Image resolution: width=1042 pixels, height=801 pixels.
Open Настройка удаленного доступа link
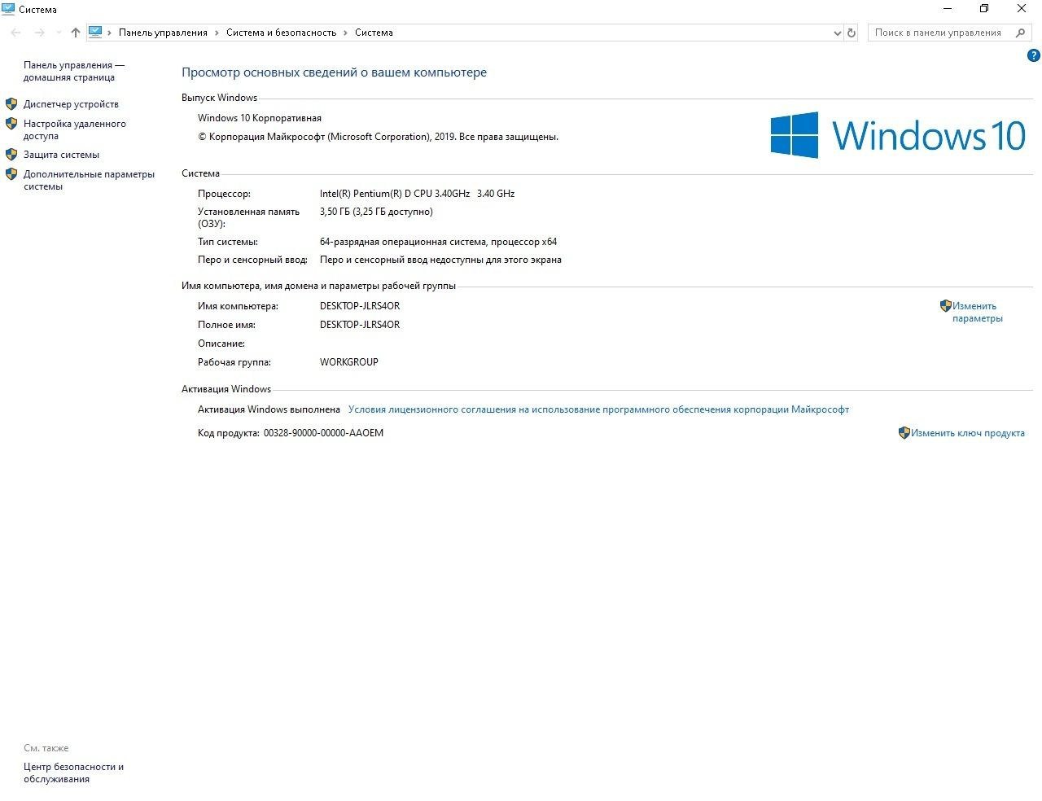(75, 129)
